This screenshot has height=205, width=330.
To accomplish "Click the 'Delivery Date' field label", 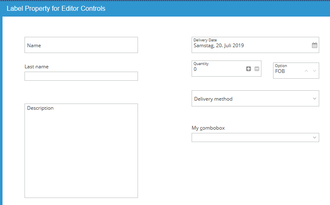I will [205, 40].
